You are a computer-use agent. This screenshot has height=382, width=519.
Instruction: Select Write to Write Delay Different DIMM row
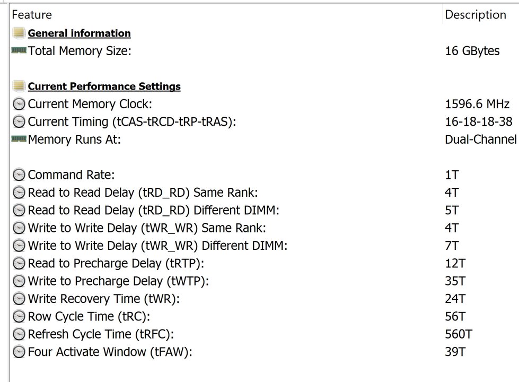click(x=264, y=246)
